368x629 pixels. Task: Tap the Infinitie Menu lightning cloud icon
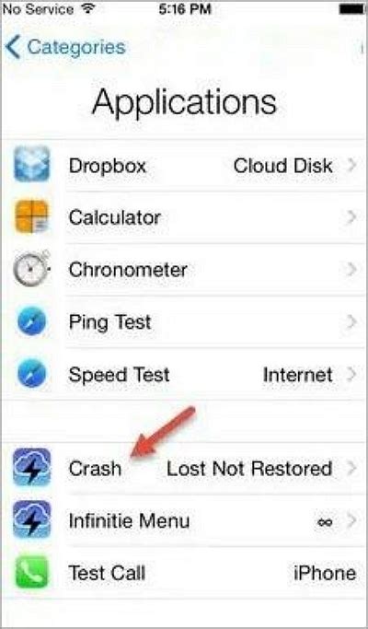pos(32,520)
